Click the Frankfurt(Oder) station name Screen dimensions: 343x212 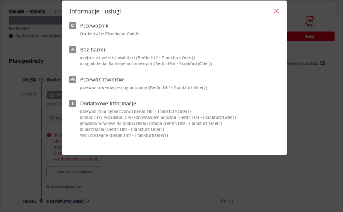point(66,201)
